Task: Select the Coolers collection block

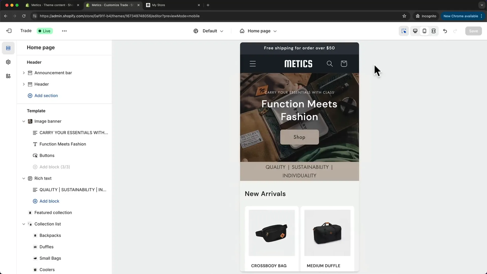Action: [x=47, y=270]
